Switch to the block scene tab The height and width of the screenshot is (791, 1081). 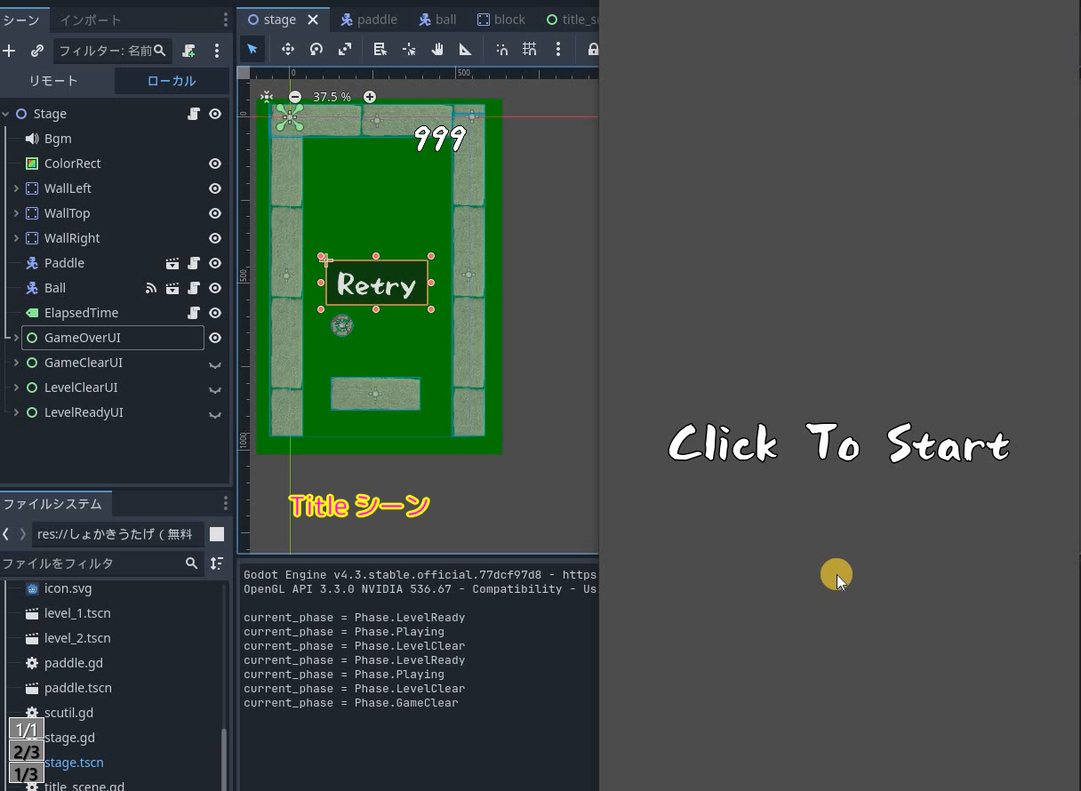[501, 20]
